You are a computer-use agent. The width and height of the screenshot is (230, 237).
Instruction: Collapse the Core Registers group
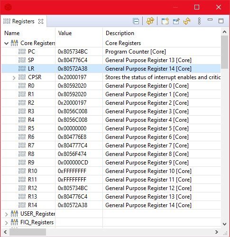6,43
